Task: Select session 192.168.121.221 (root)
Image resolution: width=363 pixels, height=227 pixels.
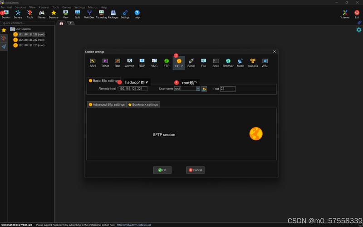Action: 29,35
